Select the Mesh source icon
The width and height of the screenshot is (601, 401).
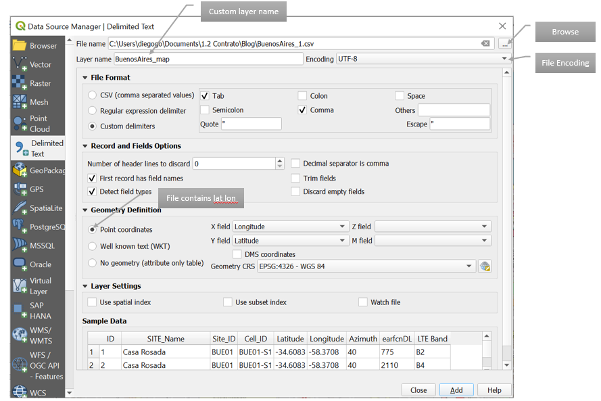click(19, 102)
